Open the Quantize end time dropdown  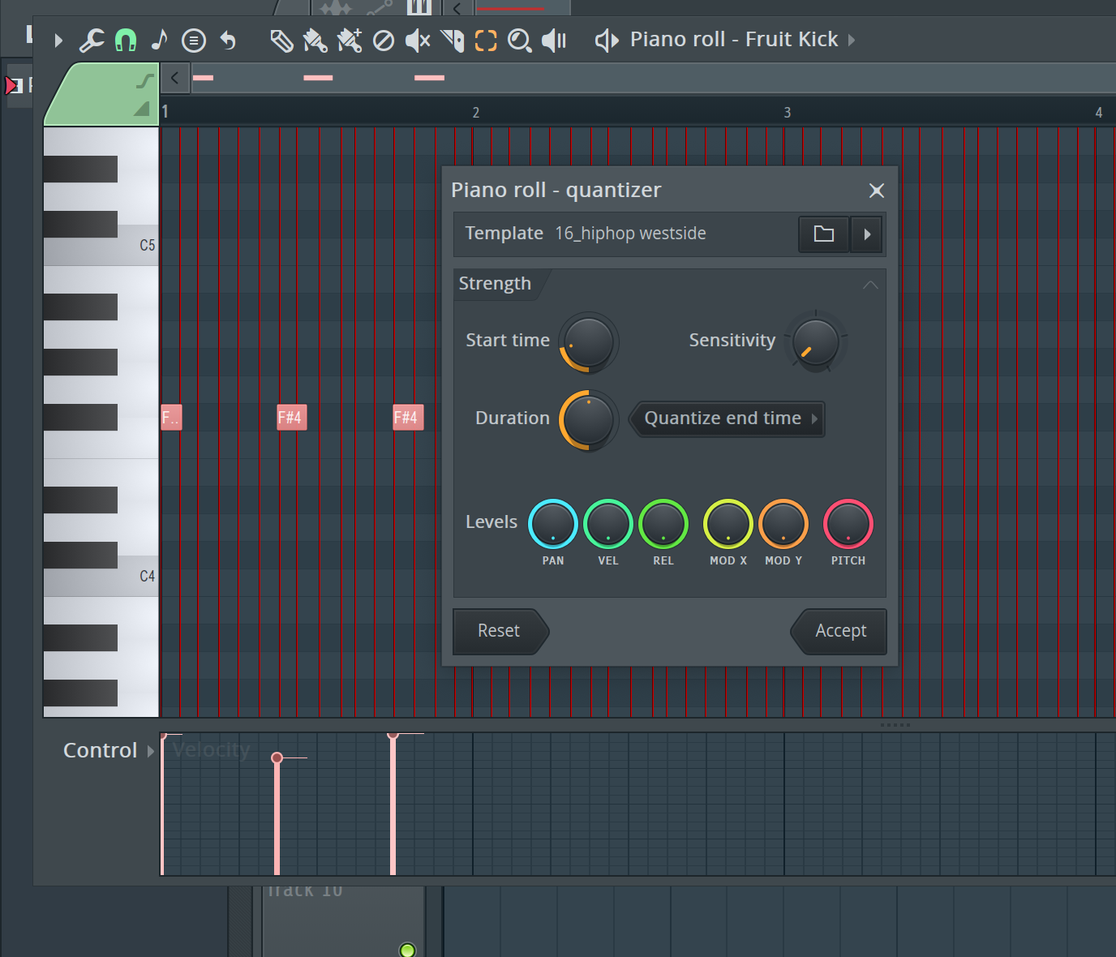(728, 419)
